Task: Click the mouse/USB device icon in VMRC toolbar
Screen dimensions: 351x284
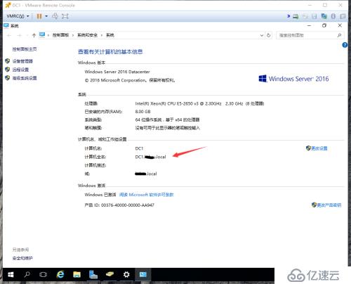Action: (333, 16)
